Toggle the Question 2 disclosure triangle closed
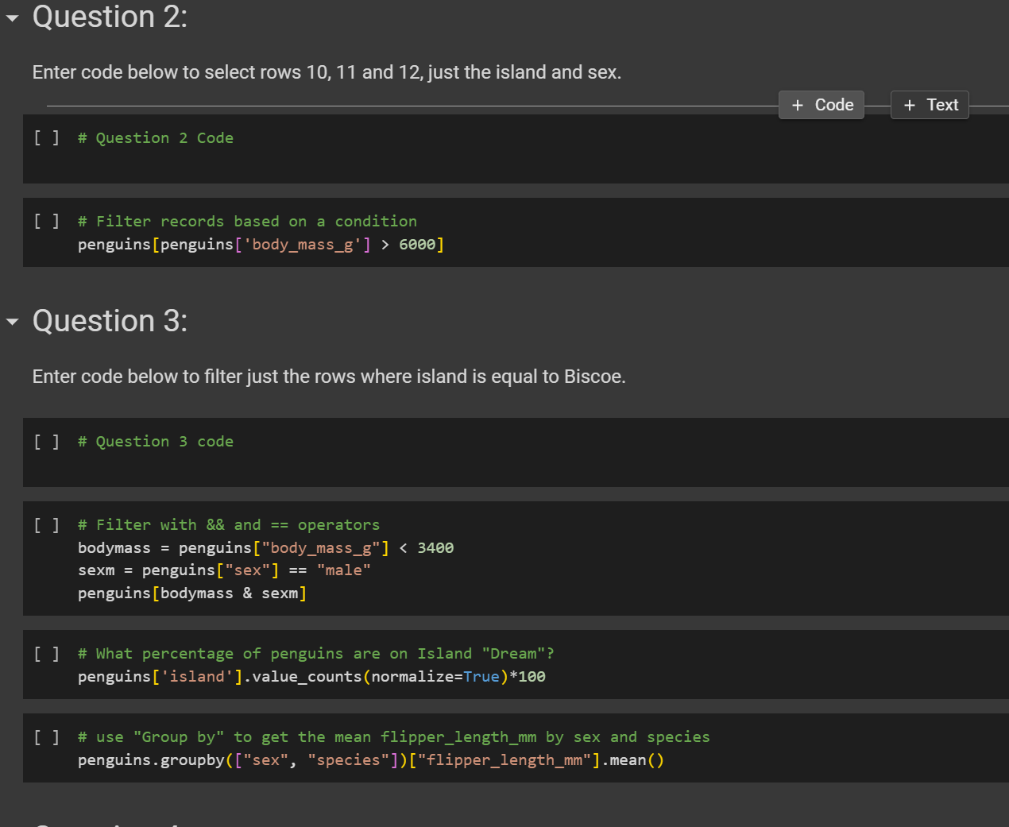The height and width of the screenshot is (827, 1009). pyautogui.click(x=11, y=17)
